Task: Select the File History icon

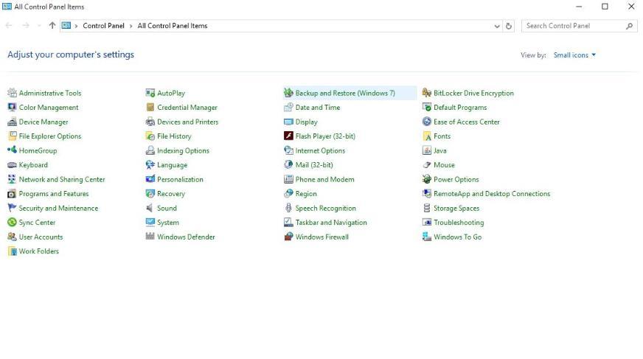Action: [x=150, y=136]
